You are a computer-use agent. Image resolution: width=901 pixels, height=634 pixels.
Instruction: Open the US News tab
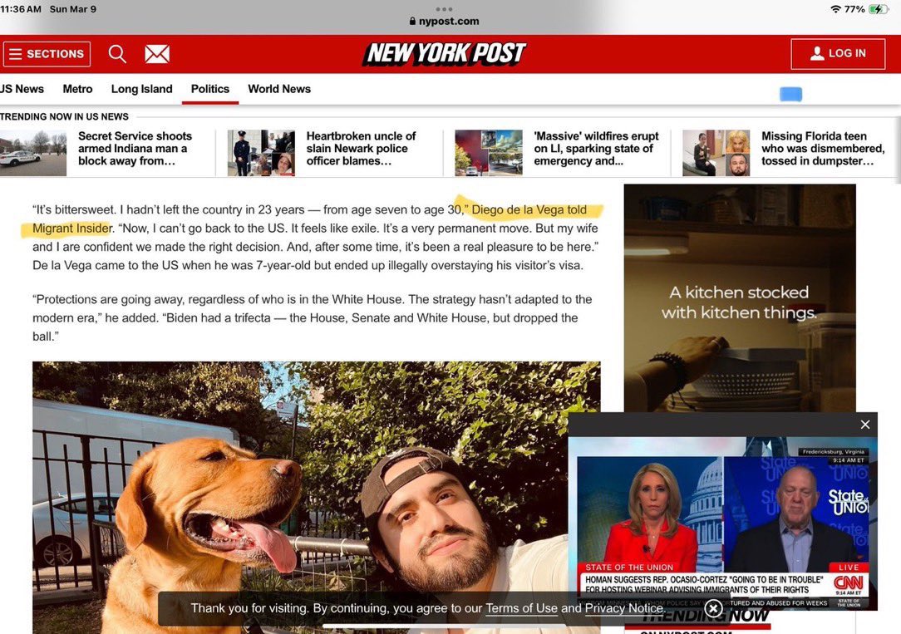point(22,89)
